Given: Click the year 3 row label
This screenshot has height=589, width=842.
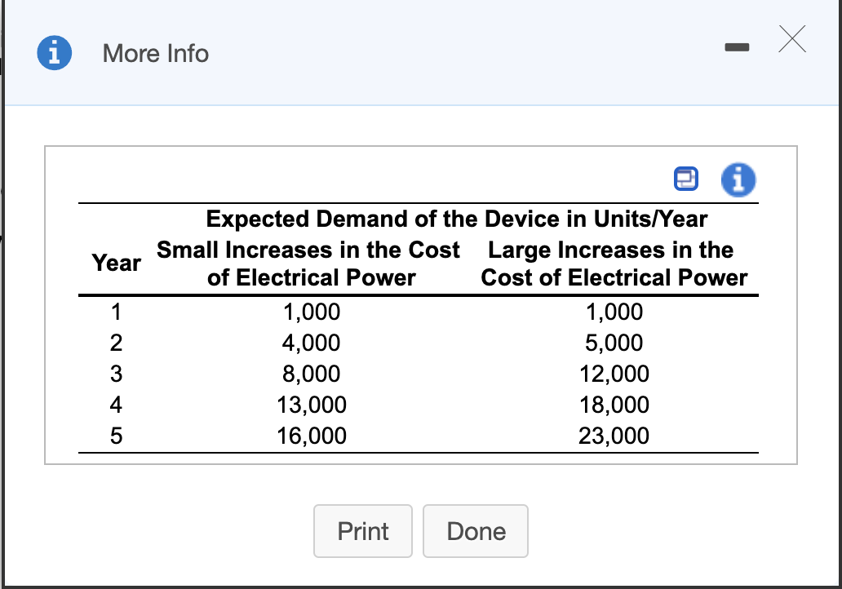Looking at the screenshot, I should point(116,374).
